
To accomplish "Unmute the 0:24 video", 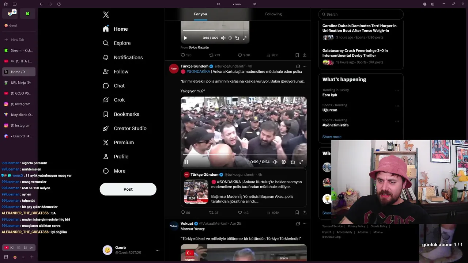I will (275, 162).
